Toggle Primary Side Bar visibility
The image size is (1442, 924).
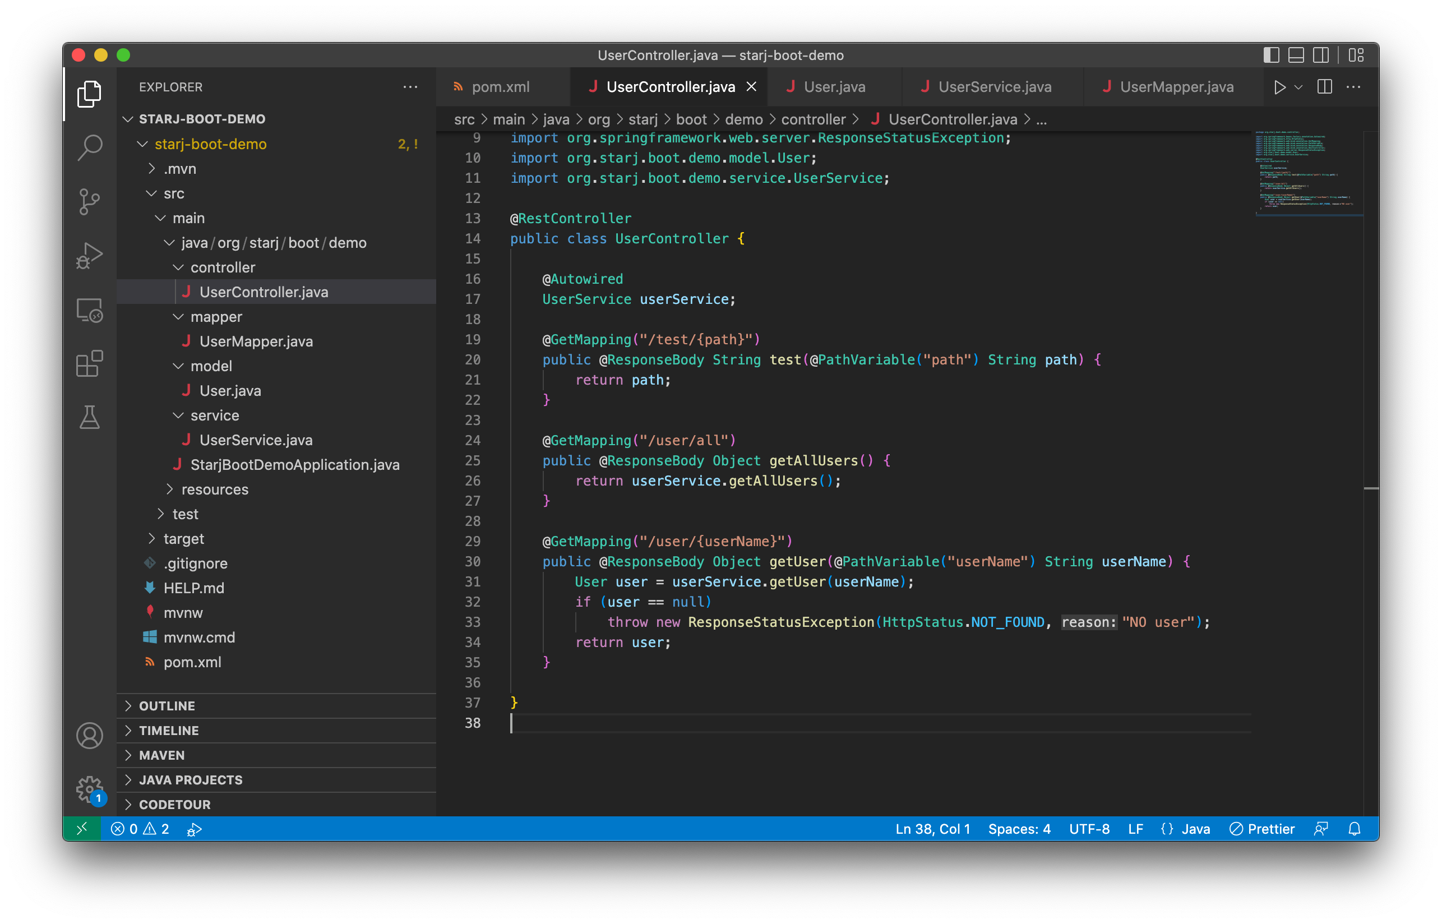point(1271,55)
